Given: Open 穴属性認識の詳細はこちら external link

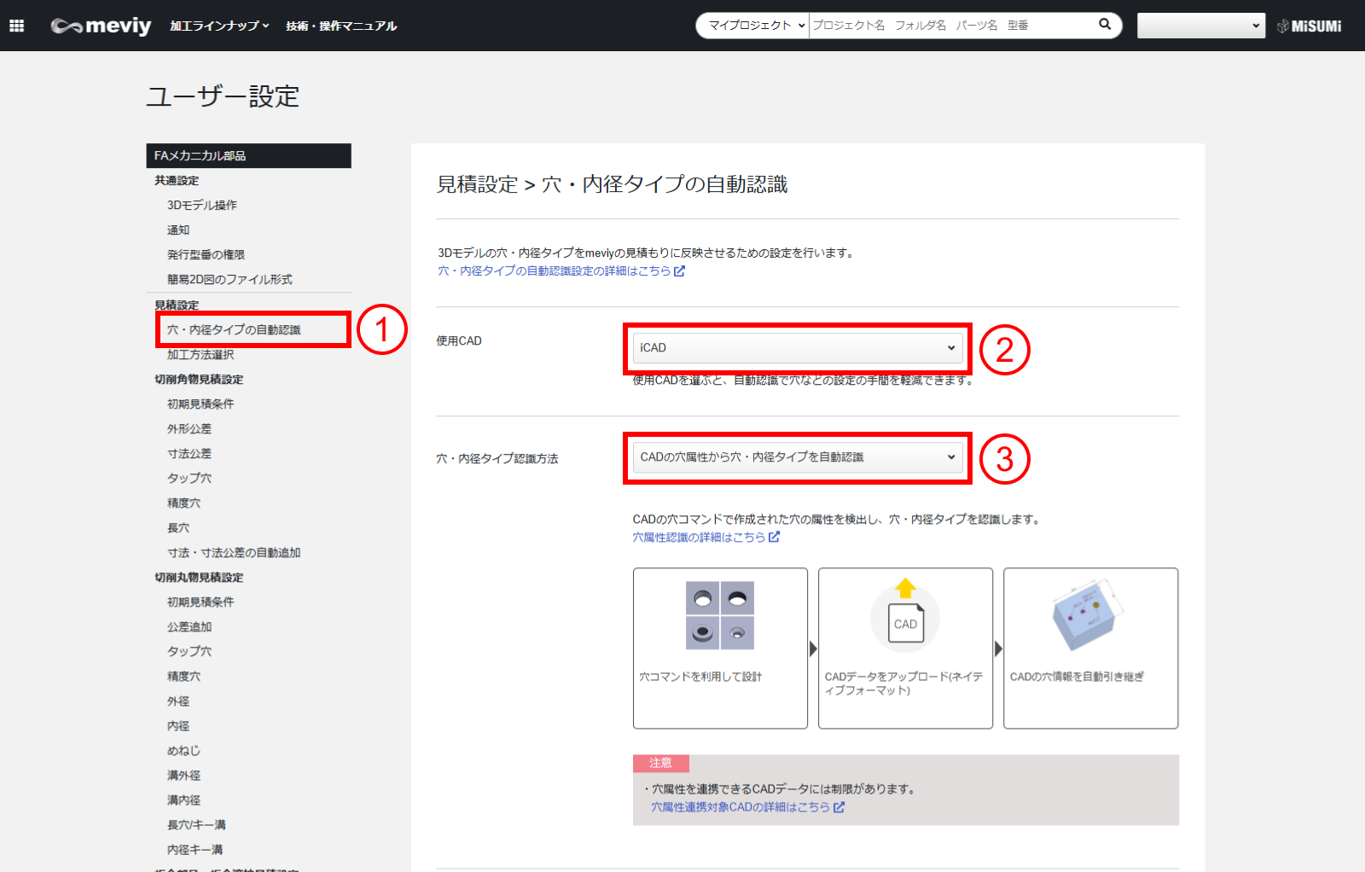Looking at the screenshot, I should [x=706, y=538].
